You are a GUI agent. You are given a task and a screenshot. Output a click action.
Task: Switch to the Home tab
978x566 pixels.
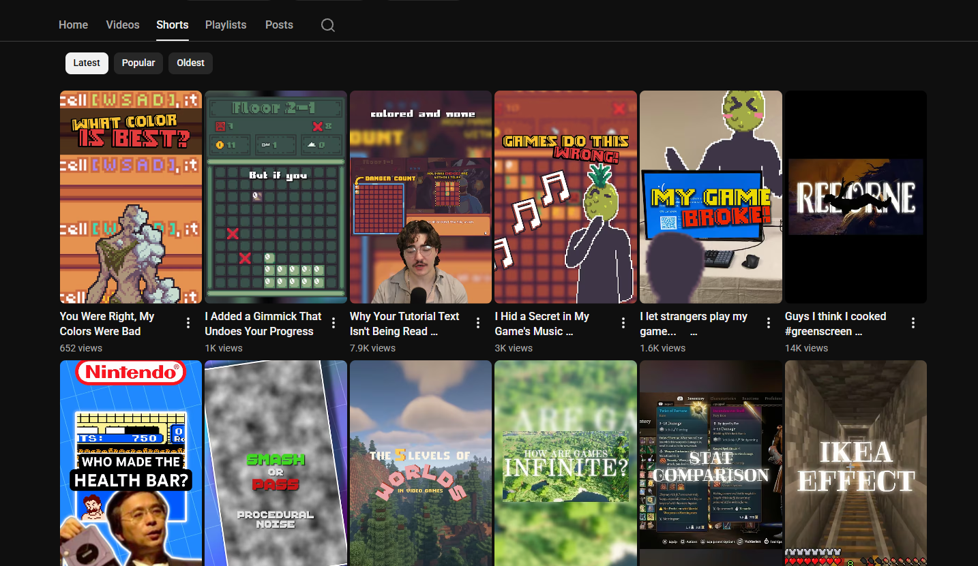[x=74, y=25]
